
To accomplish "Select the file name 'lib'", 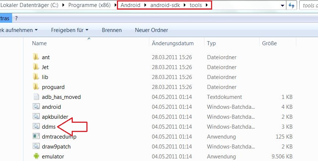I will (45, 77).
